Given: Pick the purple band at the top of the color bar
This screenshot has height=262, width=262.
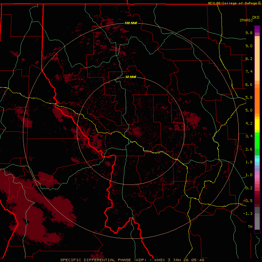Looking at the screenshot, I should (x=257, y=29).
